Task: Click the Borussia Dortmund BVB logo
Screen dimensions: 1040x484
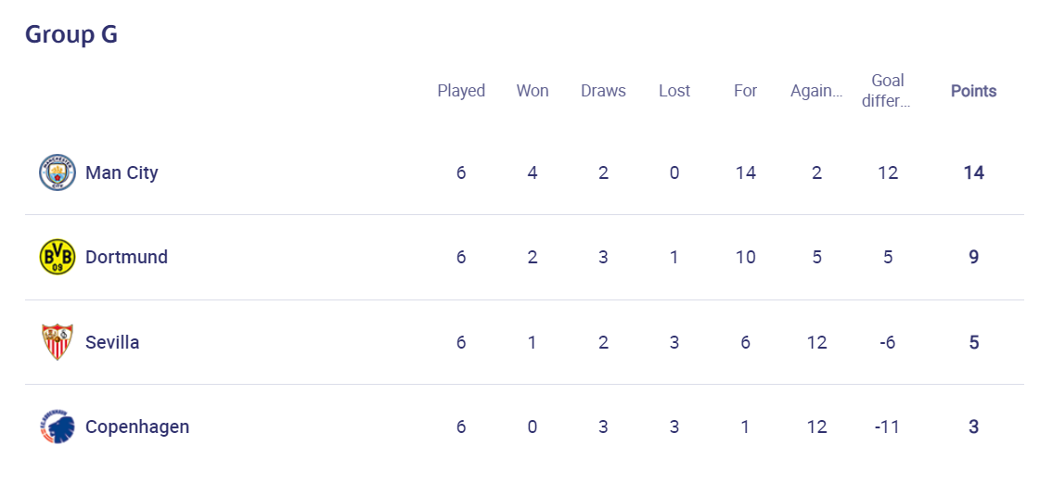Action: [57, 257]
